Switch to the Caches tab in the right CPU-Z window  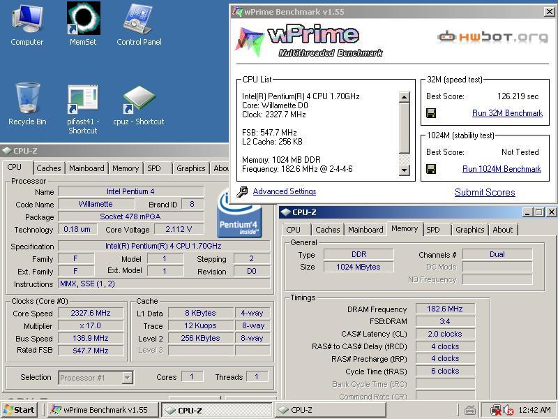[328, 230]
